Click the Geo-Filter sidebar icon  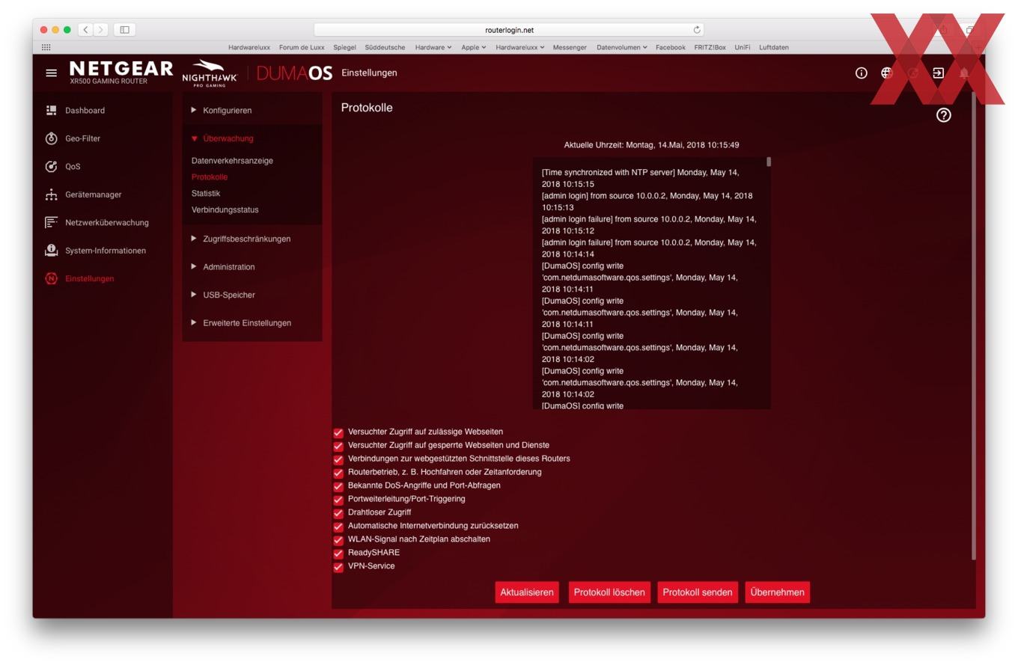click(51, 138)
